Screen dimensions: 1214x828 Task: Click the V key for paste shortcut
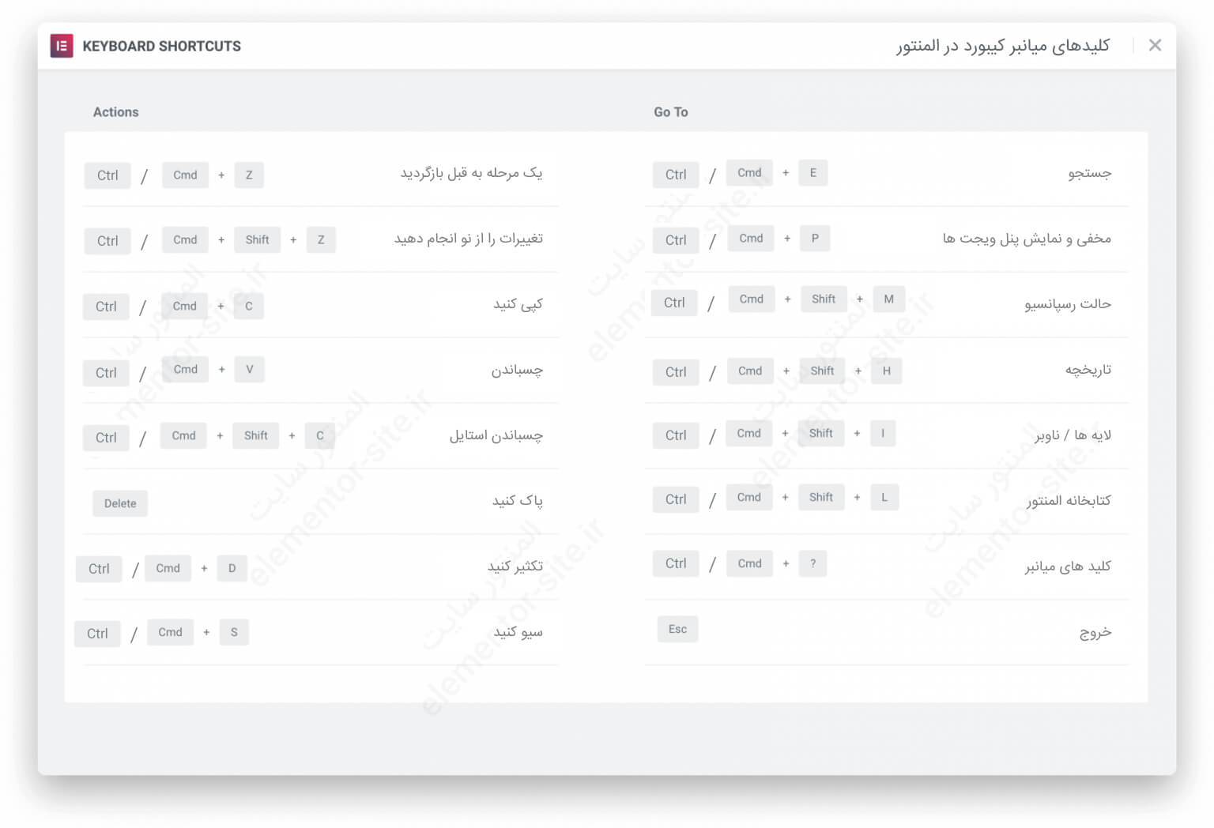(250, 369)
